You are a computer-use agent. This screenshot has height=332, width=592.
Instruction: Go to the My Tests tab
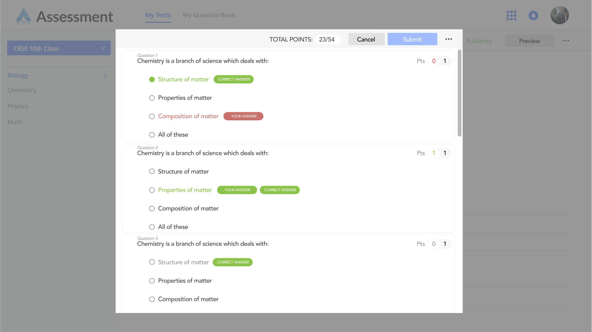pos(158,15)
